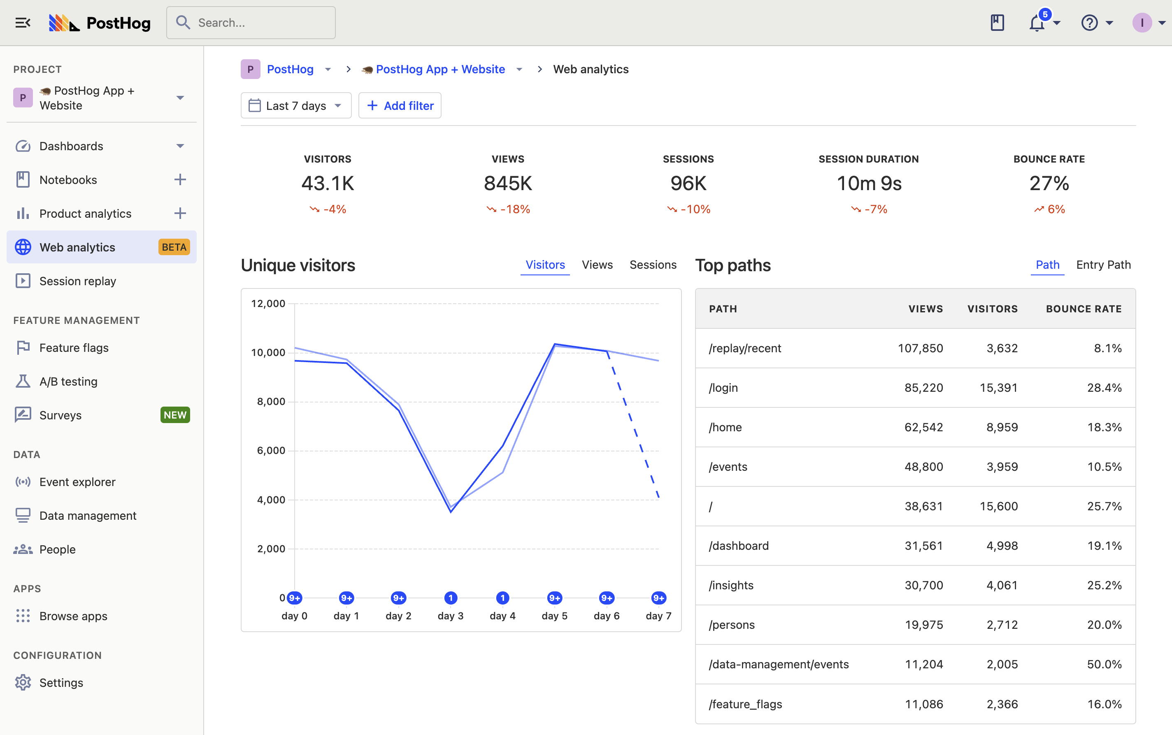
Task: Open the Dashboards panel icon
Action: pyautogui.click(x=23, y=146)
